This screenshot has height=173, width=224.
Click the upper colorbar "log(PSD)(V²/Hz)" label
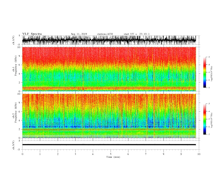click(x=212, y=73)
